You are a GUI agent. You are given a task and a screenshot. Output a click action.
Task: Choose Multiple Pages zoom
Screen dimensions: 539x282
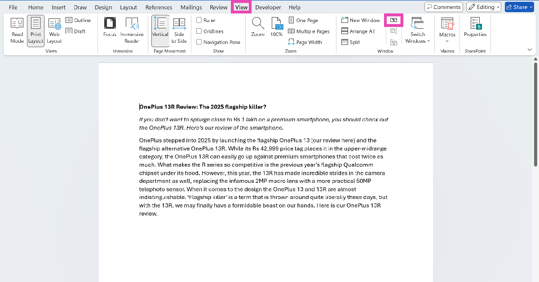pyautogui.click(x=309, y=31)
